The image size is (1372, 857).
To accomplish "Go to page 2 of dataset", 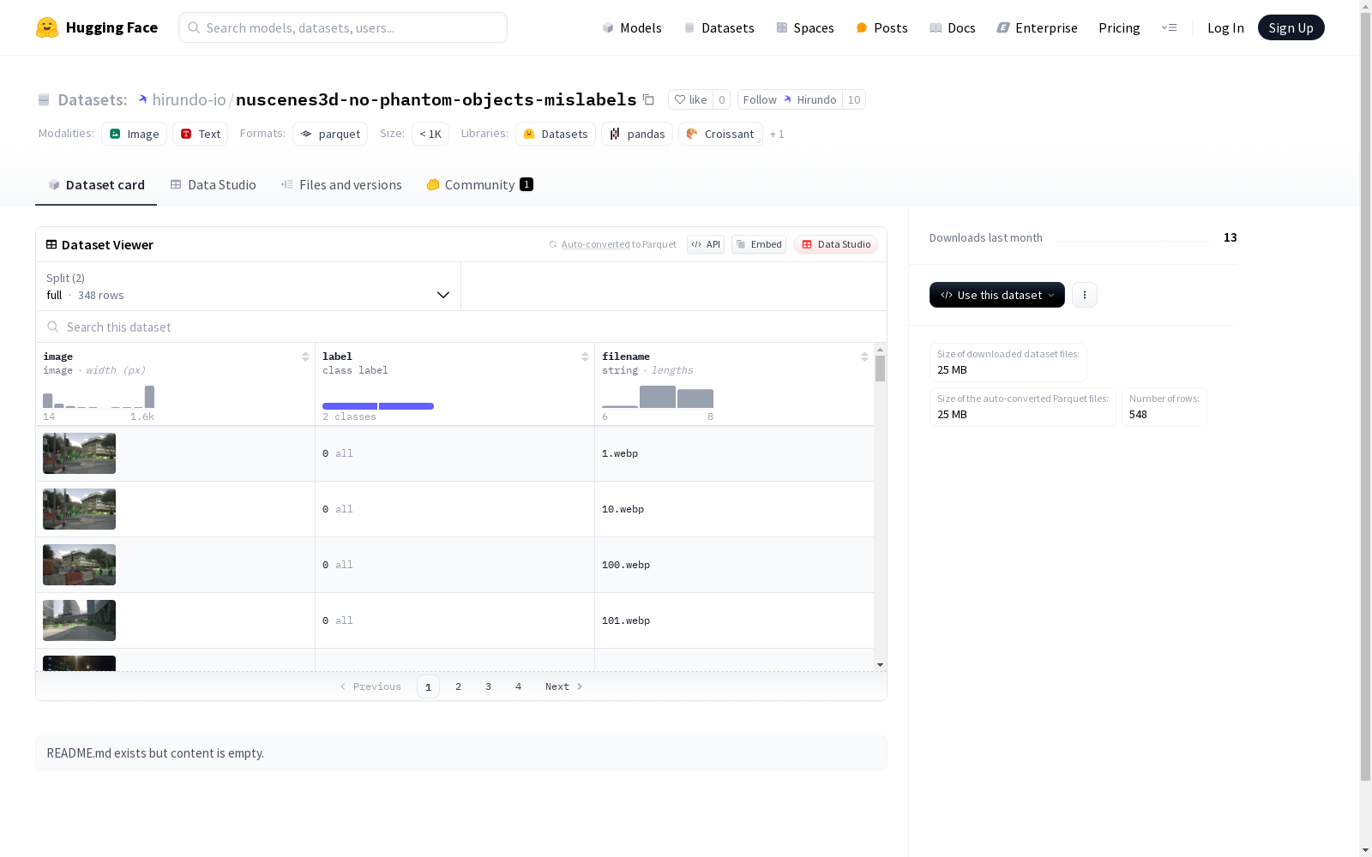I will coord(458,686).
